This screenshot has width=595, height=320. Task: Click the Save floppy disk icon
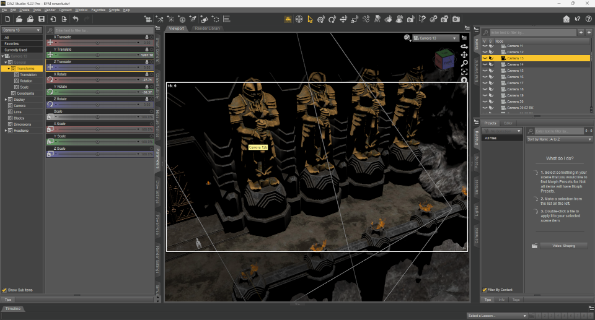pyautogui.click(x=42, y=19)
